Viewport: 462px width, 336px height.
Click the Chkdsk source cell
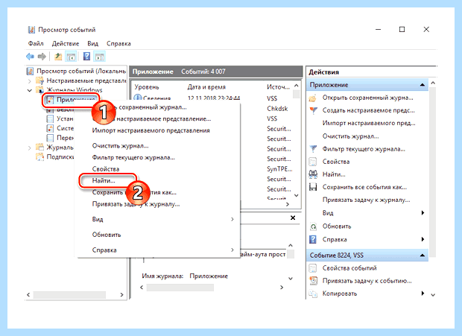click(x=277, y=109)
